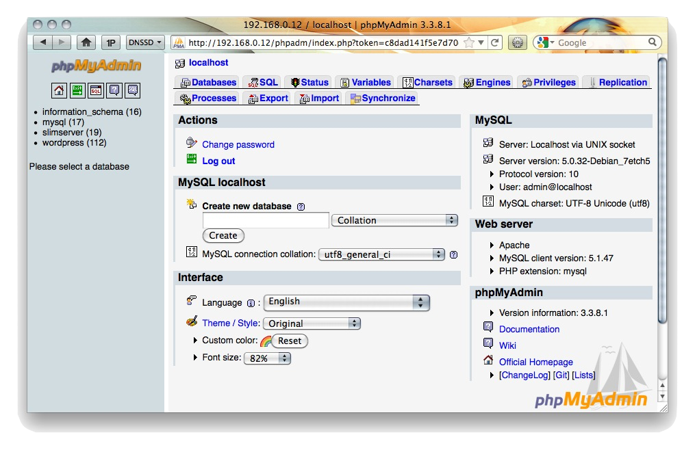This screenshot has height=450, width=695.
Task: Click the rainbow custom color icon
Action: click(x=266, y=341)
